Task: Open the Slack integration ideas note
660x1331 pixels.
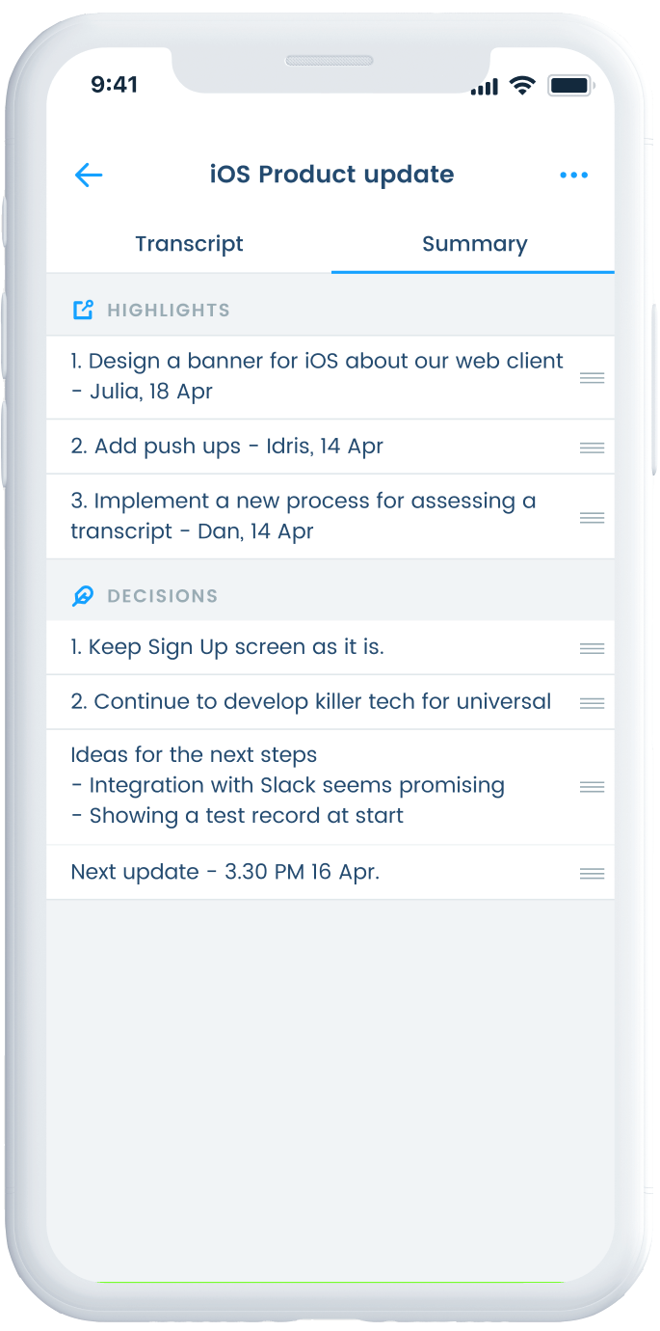Action: click(287, 785)
